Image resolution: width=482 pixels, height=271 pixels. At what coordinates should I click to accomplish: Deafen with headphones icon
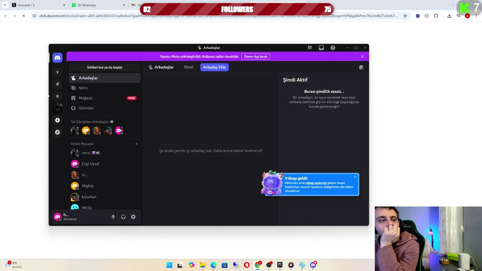tap(123, 217)
